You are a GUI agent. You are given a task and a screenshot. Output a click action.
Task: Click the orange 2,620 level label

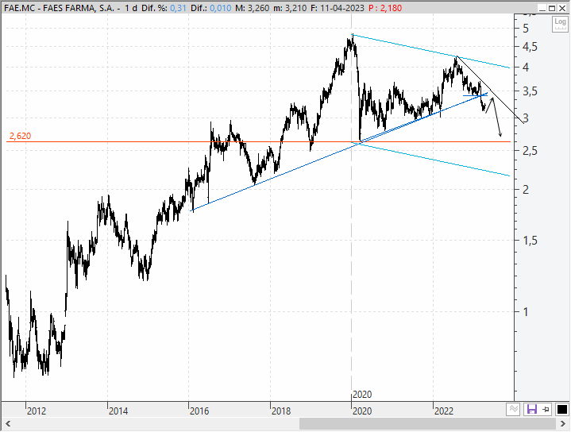(21, 136)
